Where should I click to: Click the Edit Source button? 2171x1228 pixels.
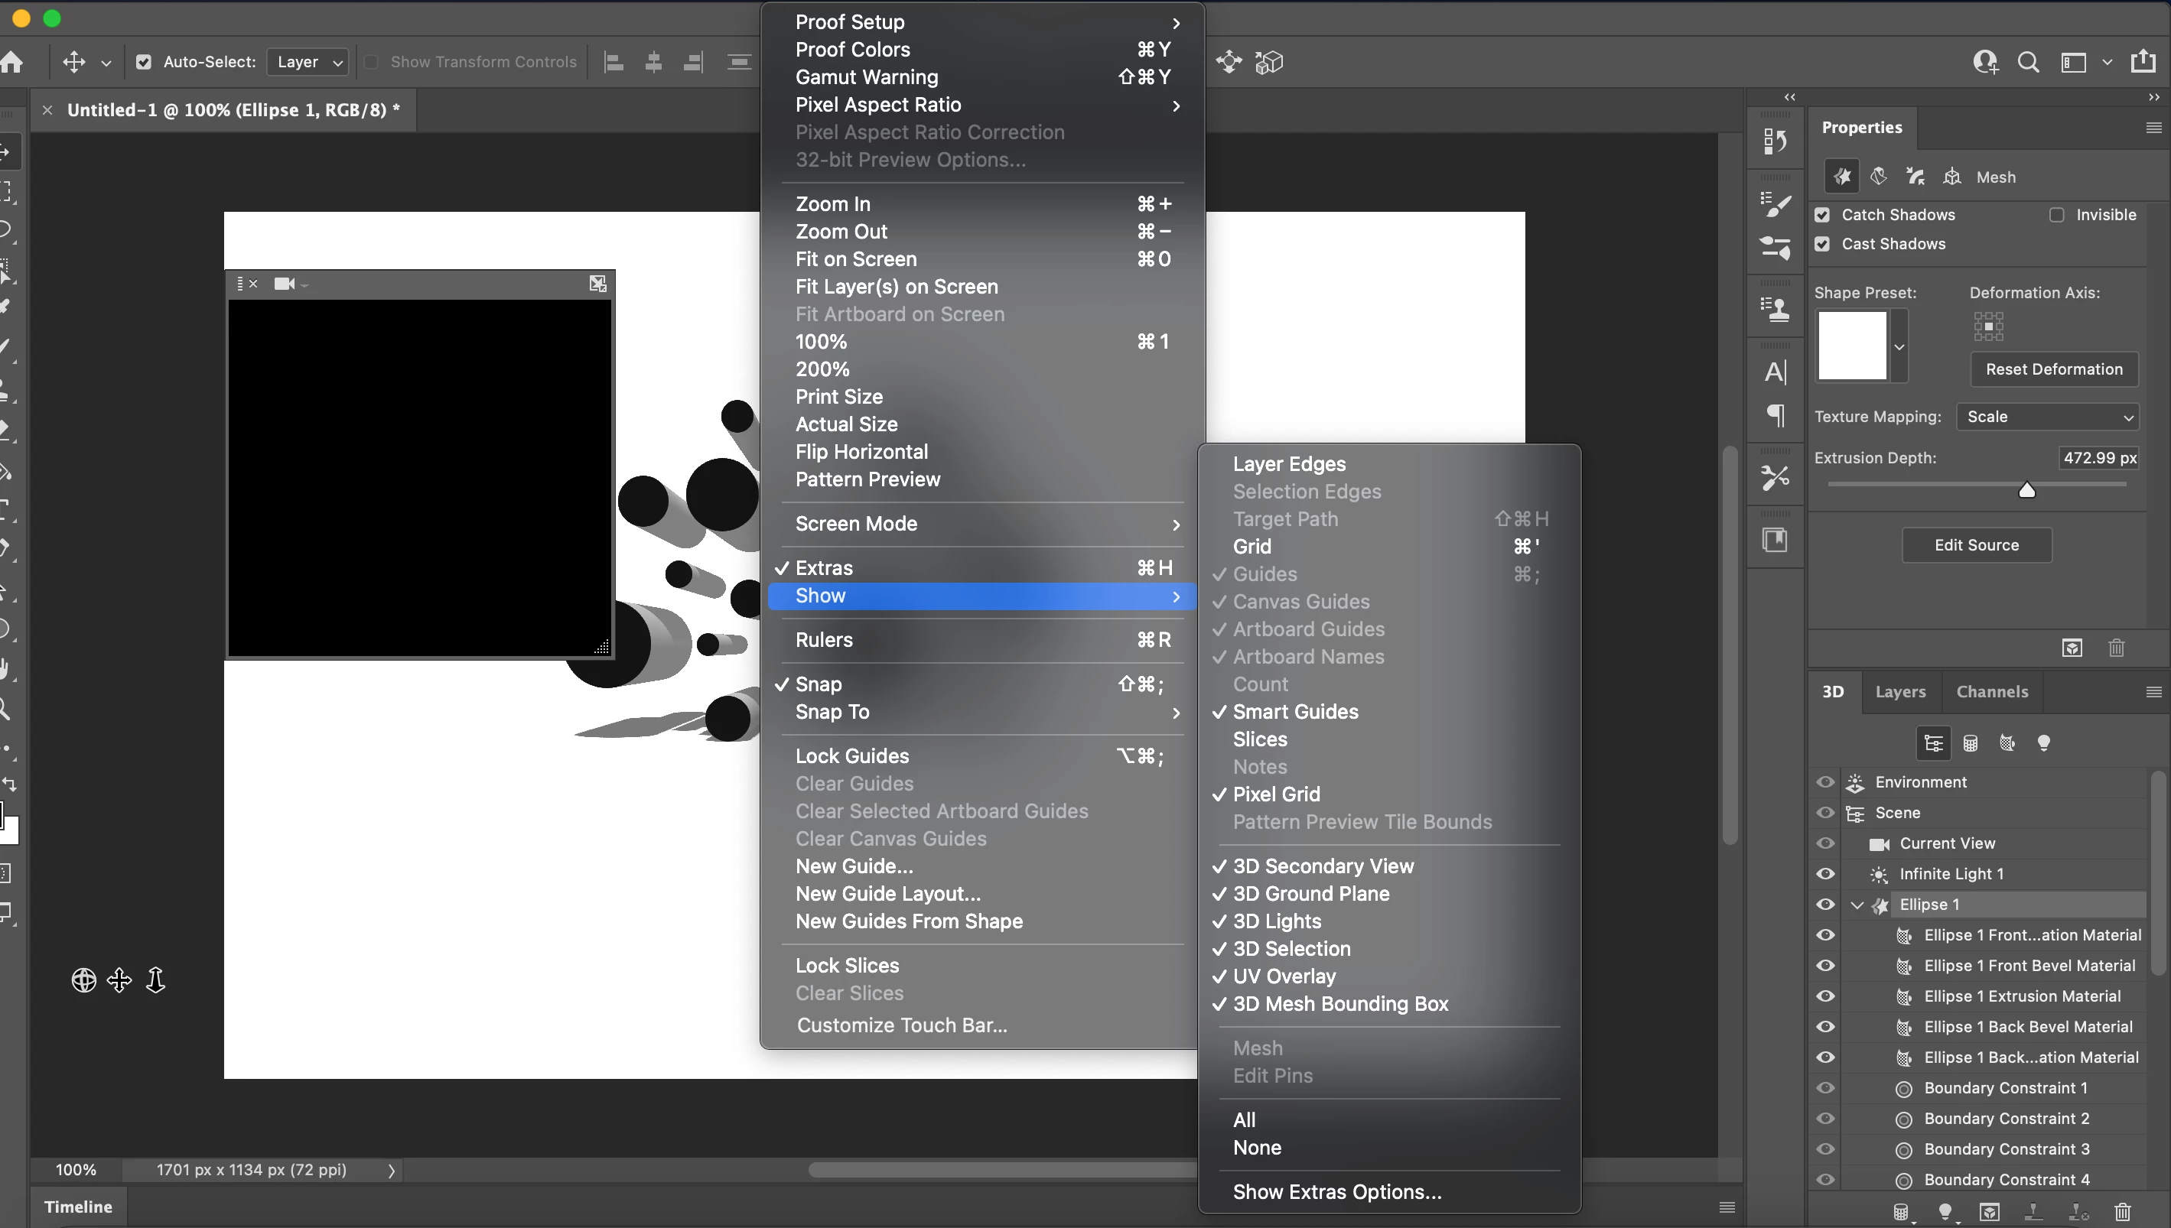[x=1976, y=545]
